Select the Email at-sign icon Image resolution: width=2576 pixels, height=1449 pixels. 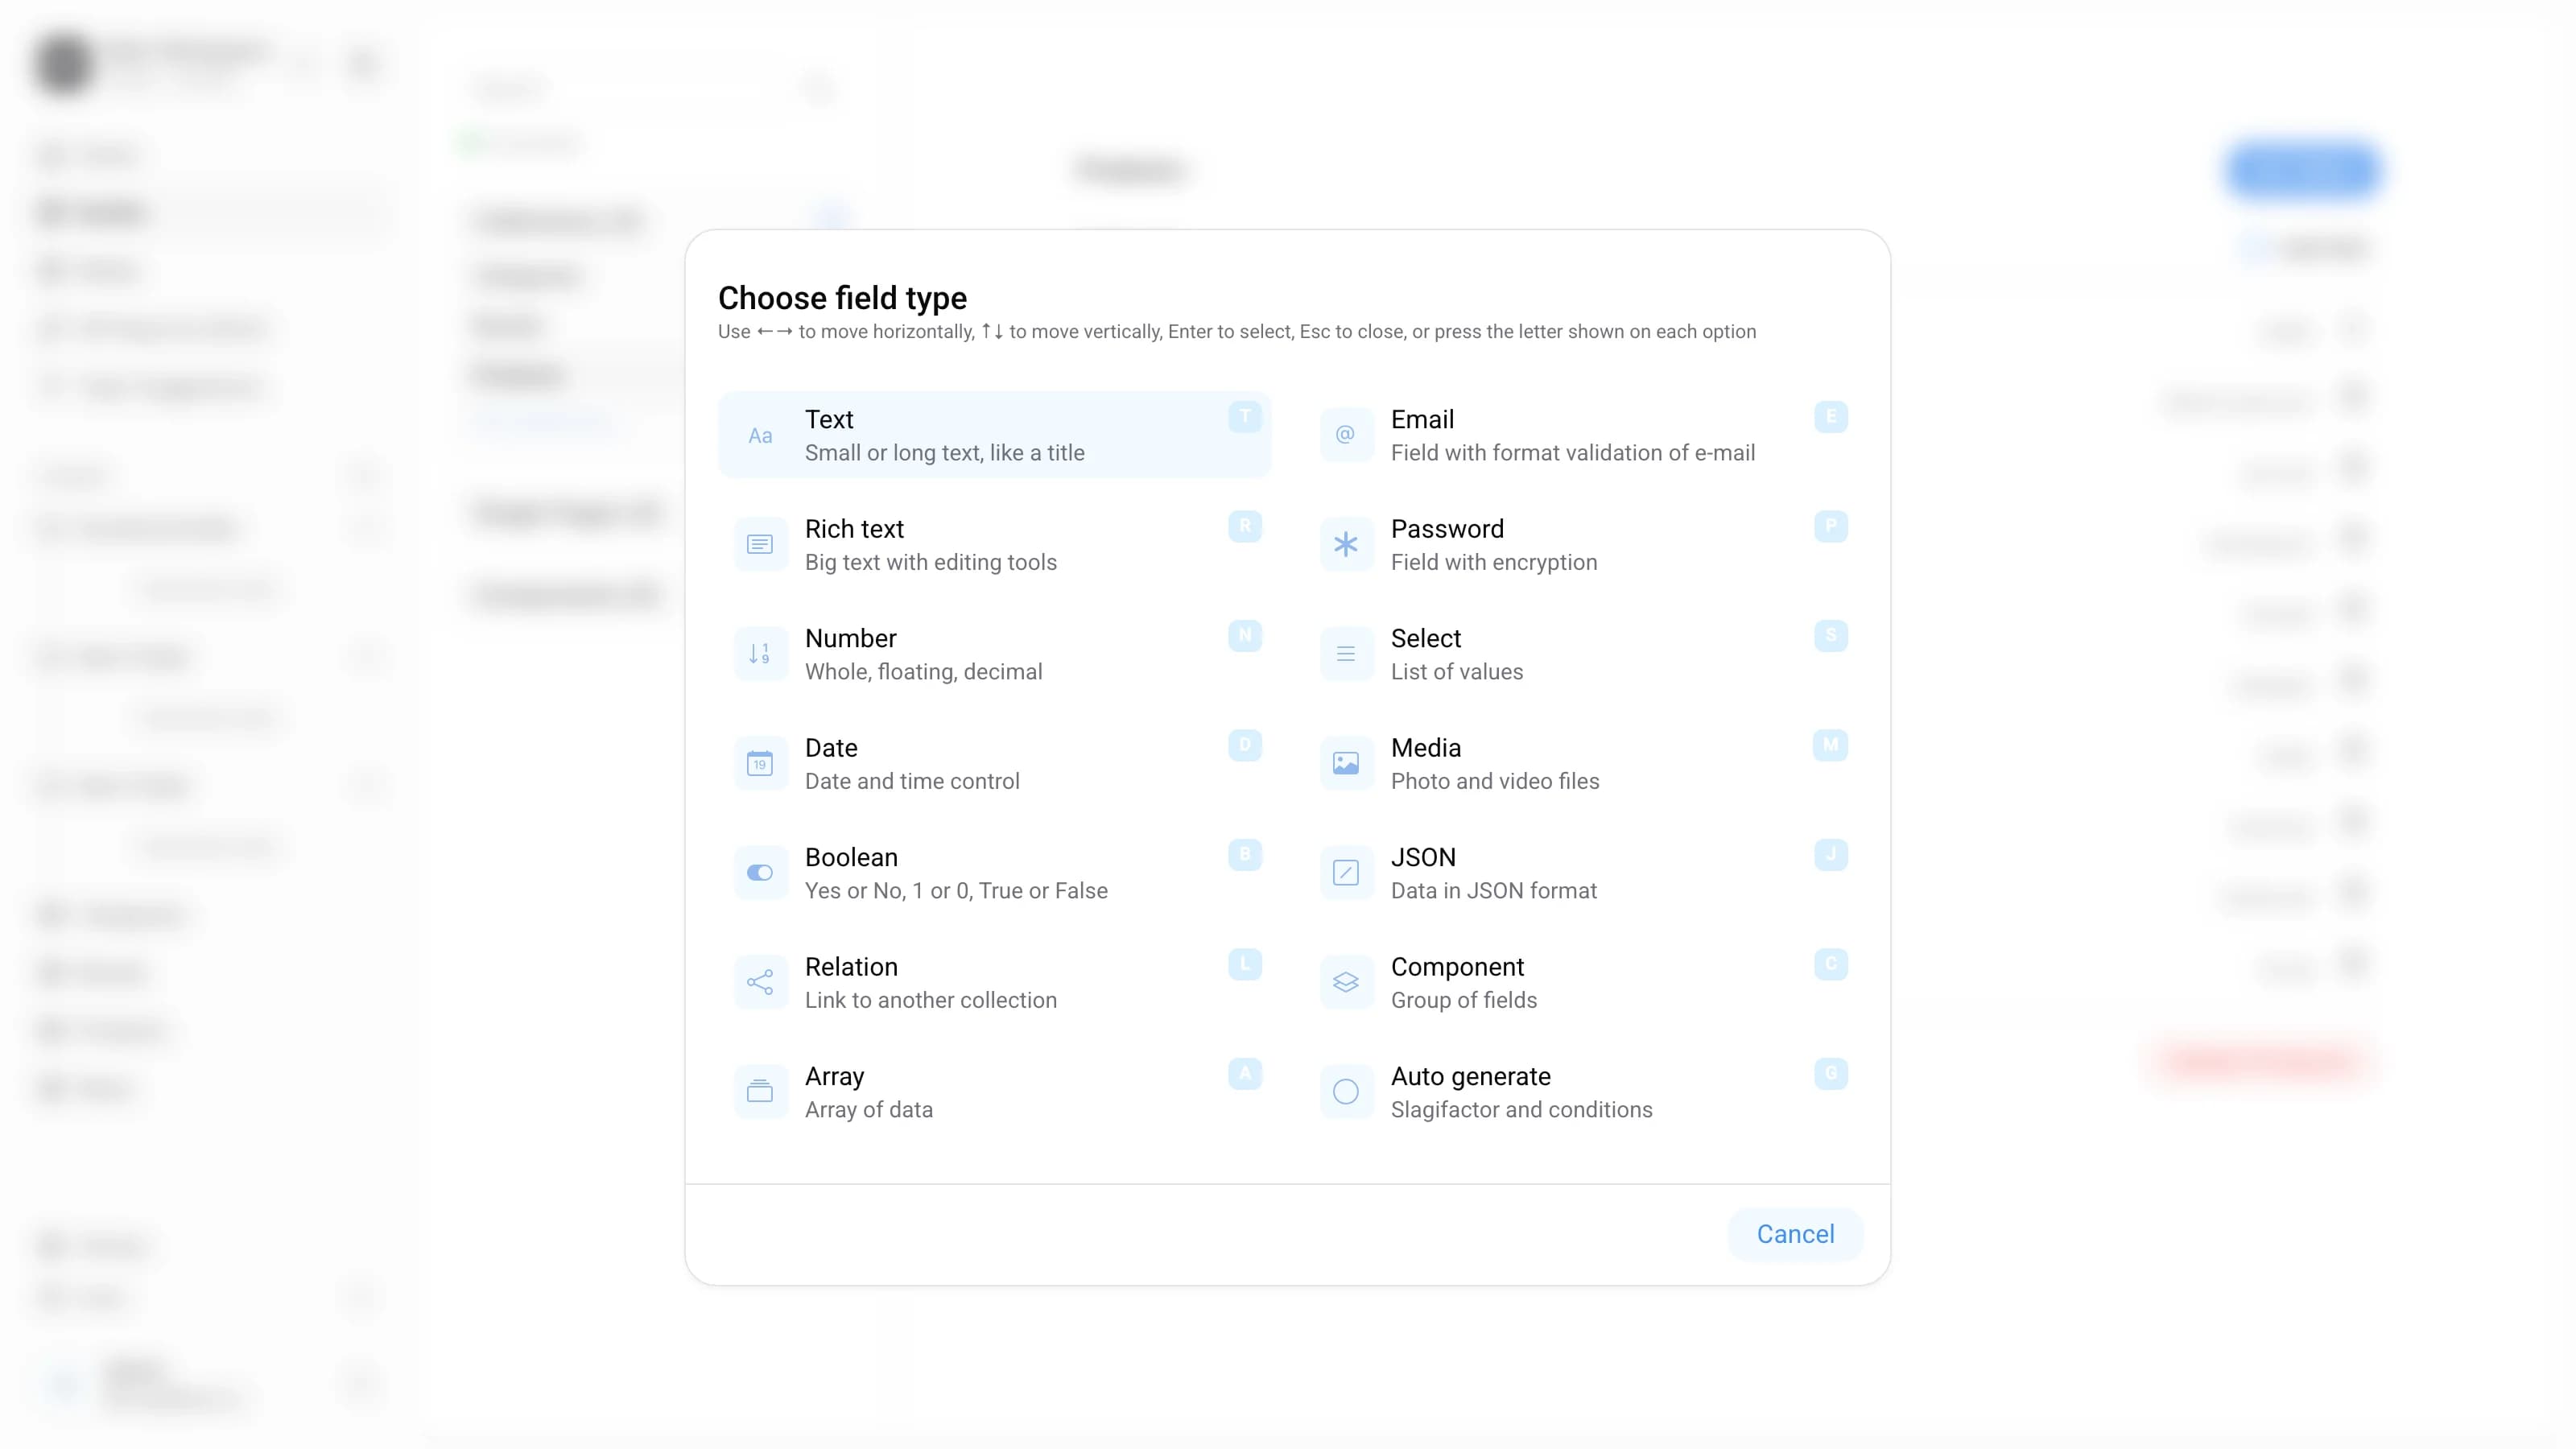tap(1346, 435)
